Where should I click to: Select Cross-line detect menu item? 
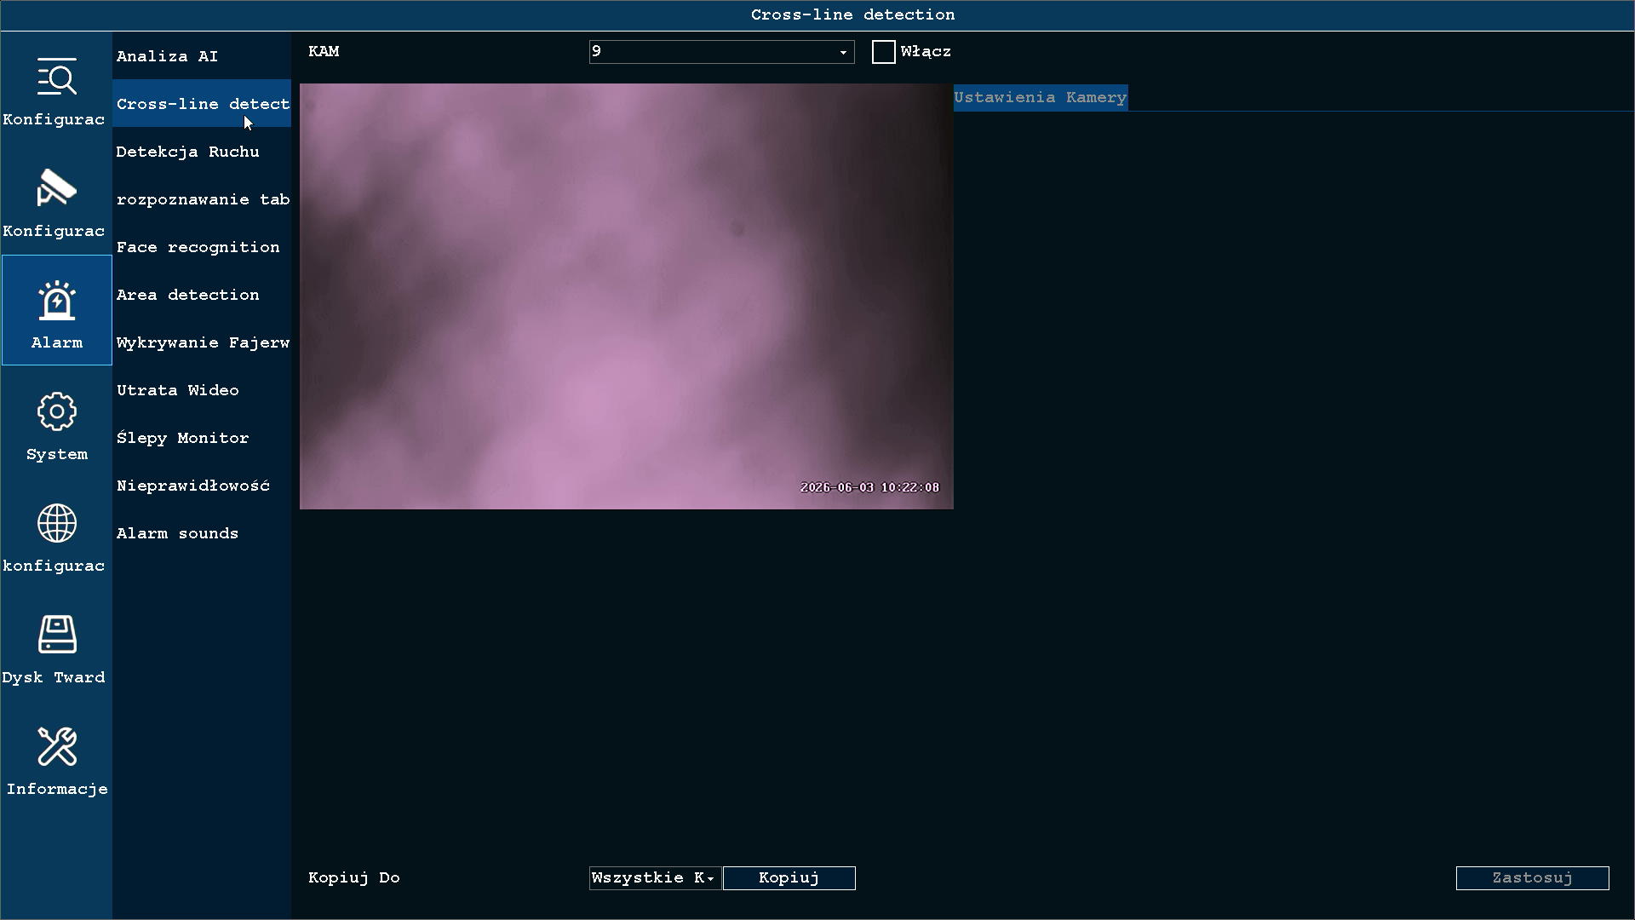202,104
